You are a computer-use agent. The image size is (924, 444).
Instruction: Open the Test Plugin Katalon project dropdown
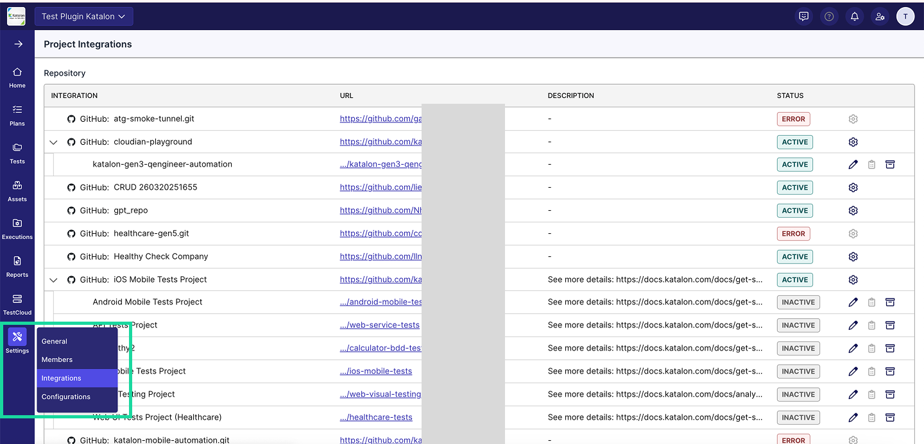point(84,17)
